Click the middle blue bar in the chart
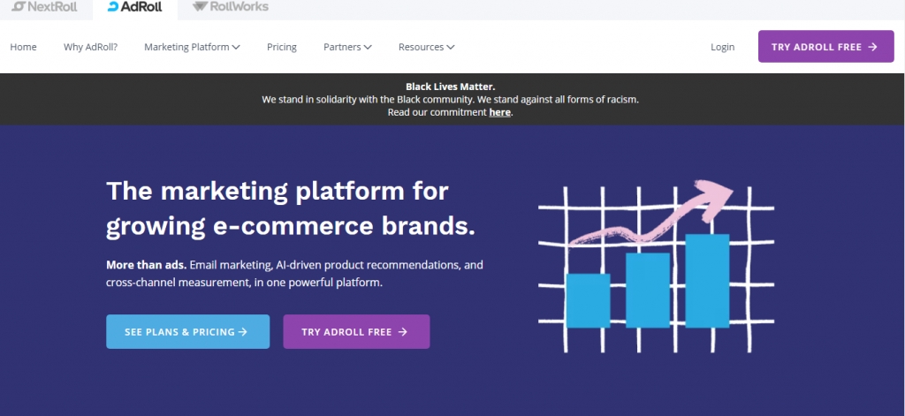Screen dimensions: 905x416 (x=648, y=290)
